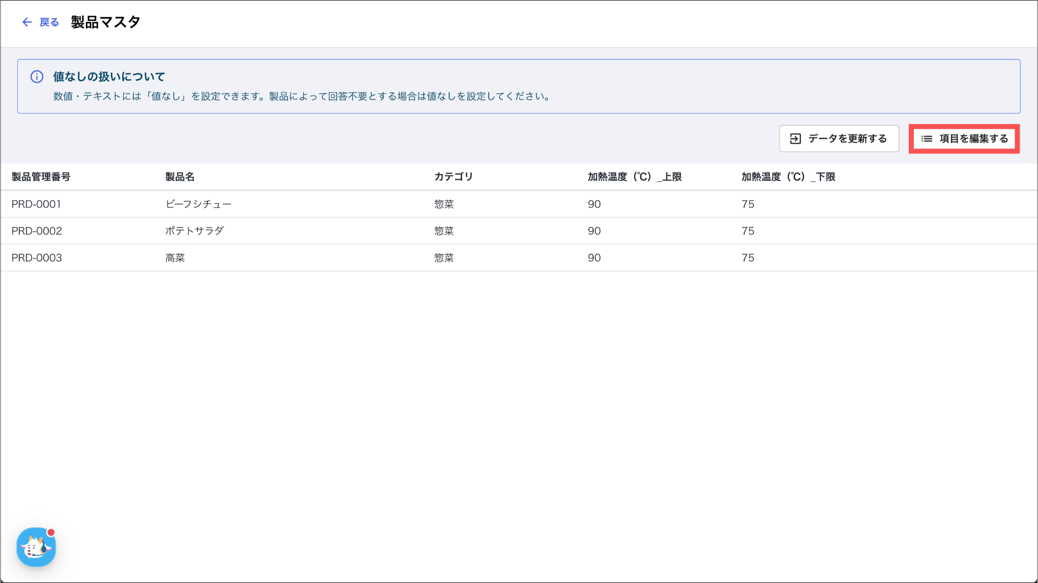Click the 加熱温度（℃）_上限 column header
The image size is (1038, 583).
[635, 177]
